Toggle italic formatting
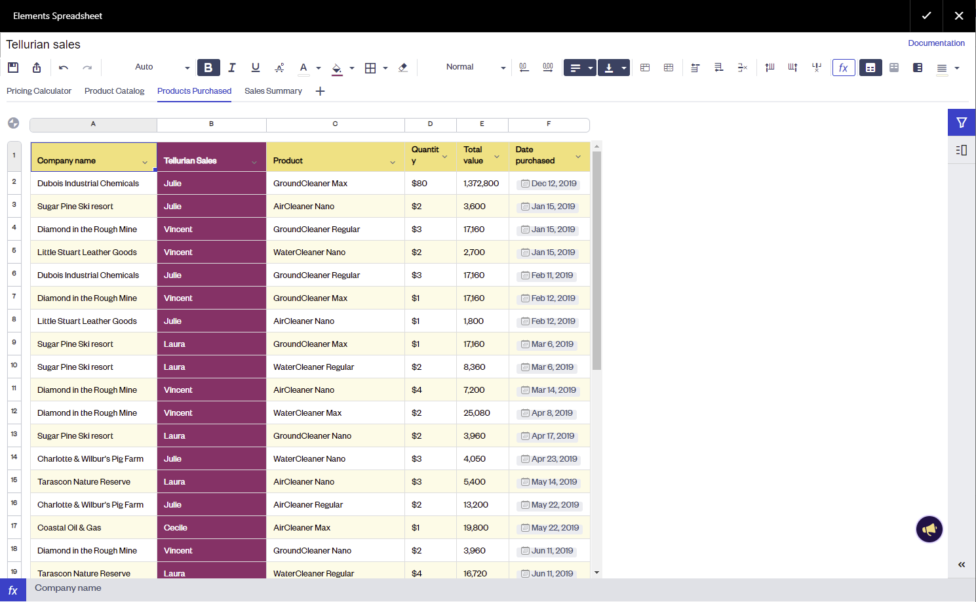Viewport: 976px width, 602px height. [232, 68]
